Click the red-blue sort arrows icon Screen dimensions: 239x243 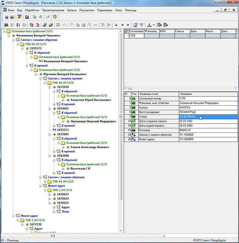tap(18, 25)
